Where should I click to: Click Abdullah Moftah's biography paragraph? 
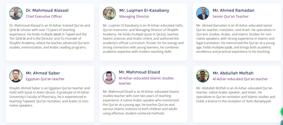(x=235, y=95)
